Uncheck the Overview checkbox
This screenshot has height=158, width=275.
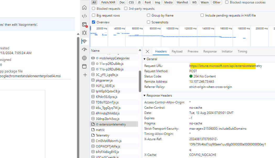(93, 22)
